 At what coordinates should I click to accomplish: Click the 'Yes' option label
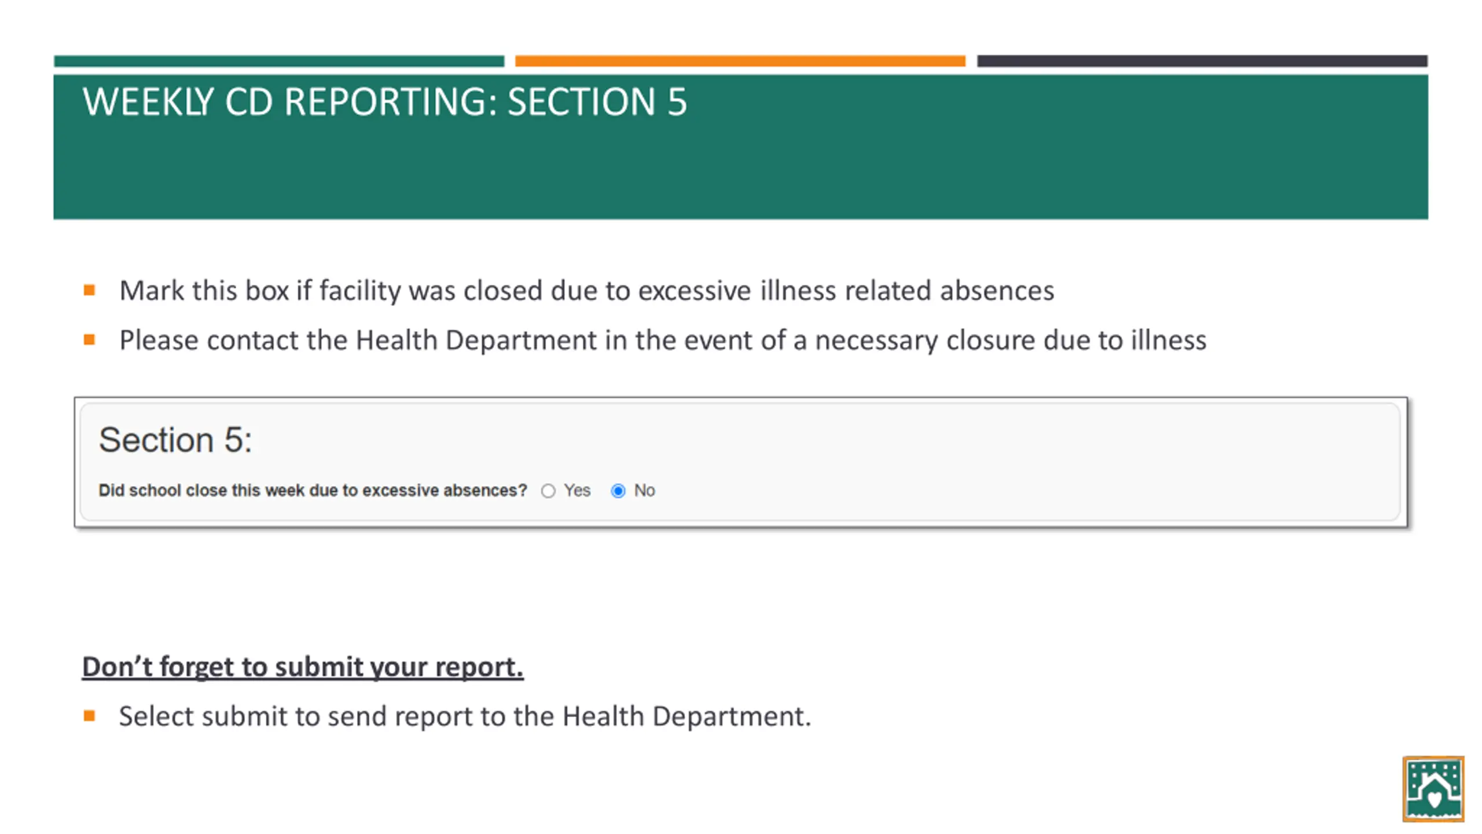[577, 491]
